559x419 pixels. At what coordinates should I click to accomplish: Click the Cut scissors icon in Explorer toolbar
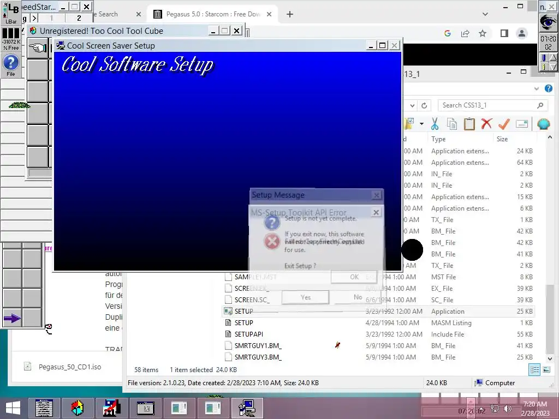click(434, 124)
